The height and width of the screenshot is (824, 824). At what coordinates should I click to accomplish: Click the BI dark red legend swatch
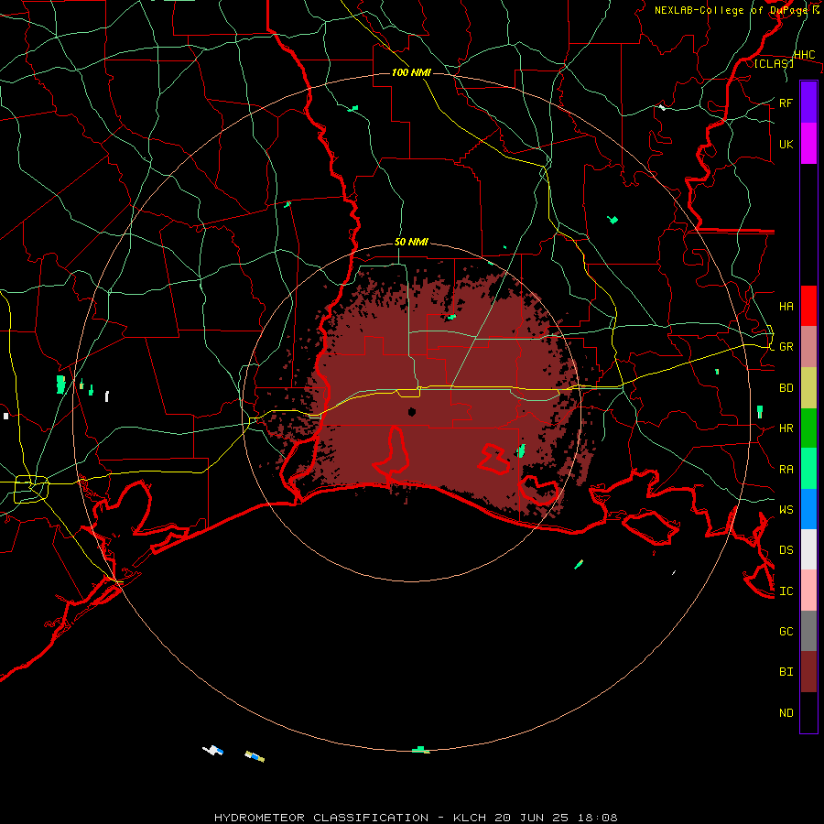click(808, 672)
